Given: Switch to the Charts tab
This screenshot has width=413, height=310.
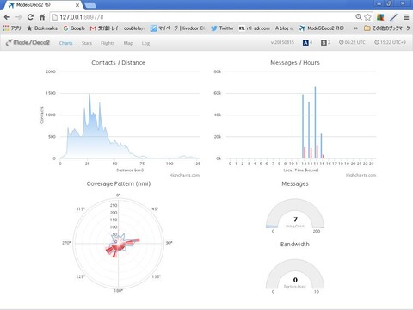Looking at the screenshot, I should coord(65,43).
